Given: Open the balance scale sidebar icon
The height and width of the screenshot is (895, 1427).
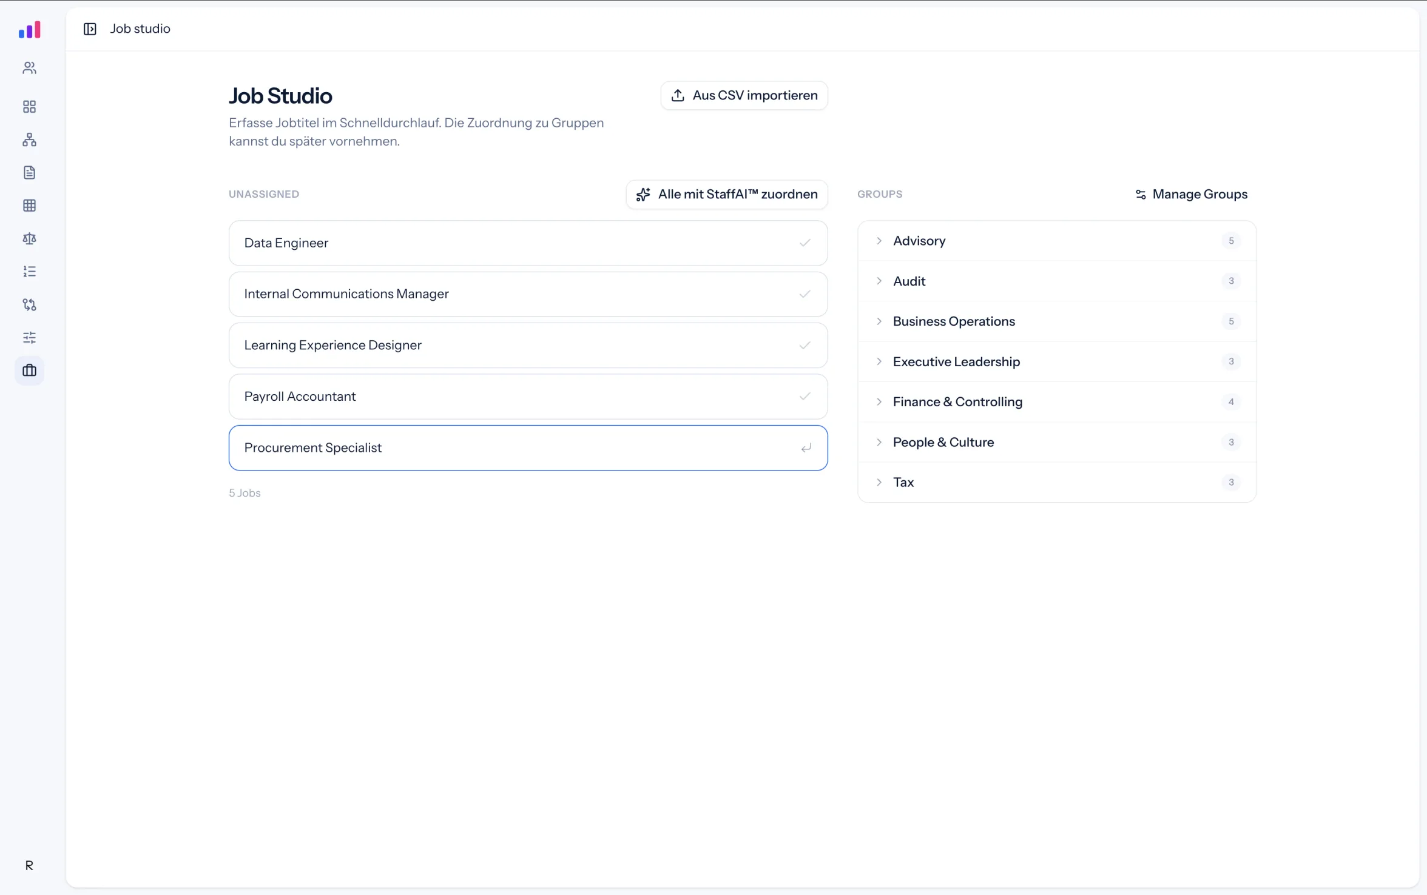Looking at the screenshot, I should tap(29, 239).
